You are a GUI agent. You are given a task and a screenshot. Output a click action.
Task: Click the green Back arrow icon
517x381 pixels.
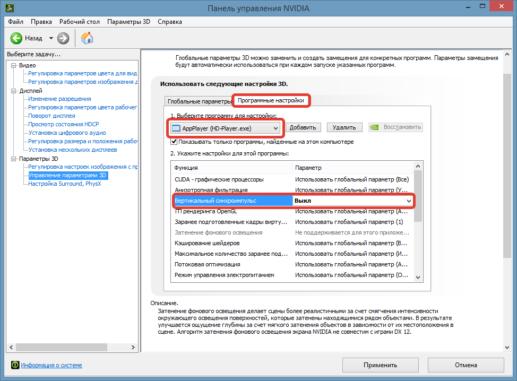click(16, 38)
